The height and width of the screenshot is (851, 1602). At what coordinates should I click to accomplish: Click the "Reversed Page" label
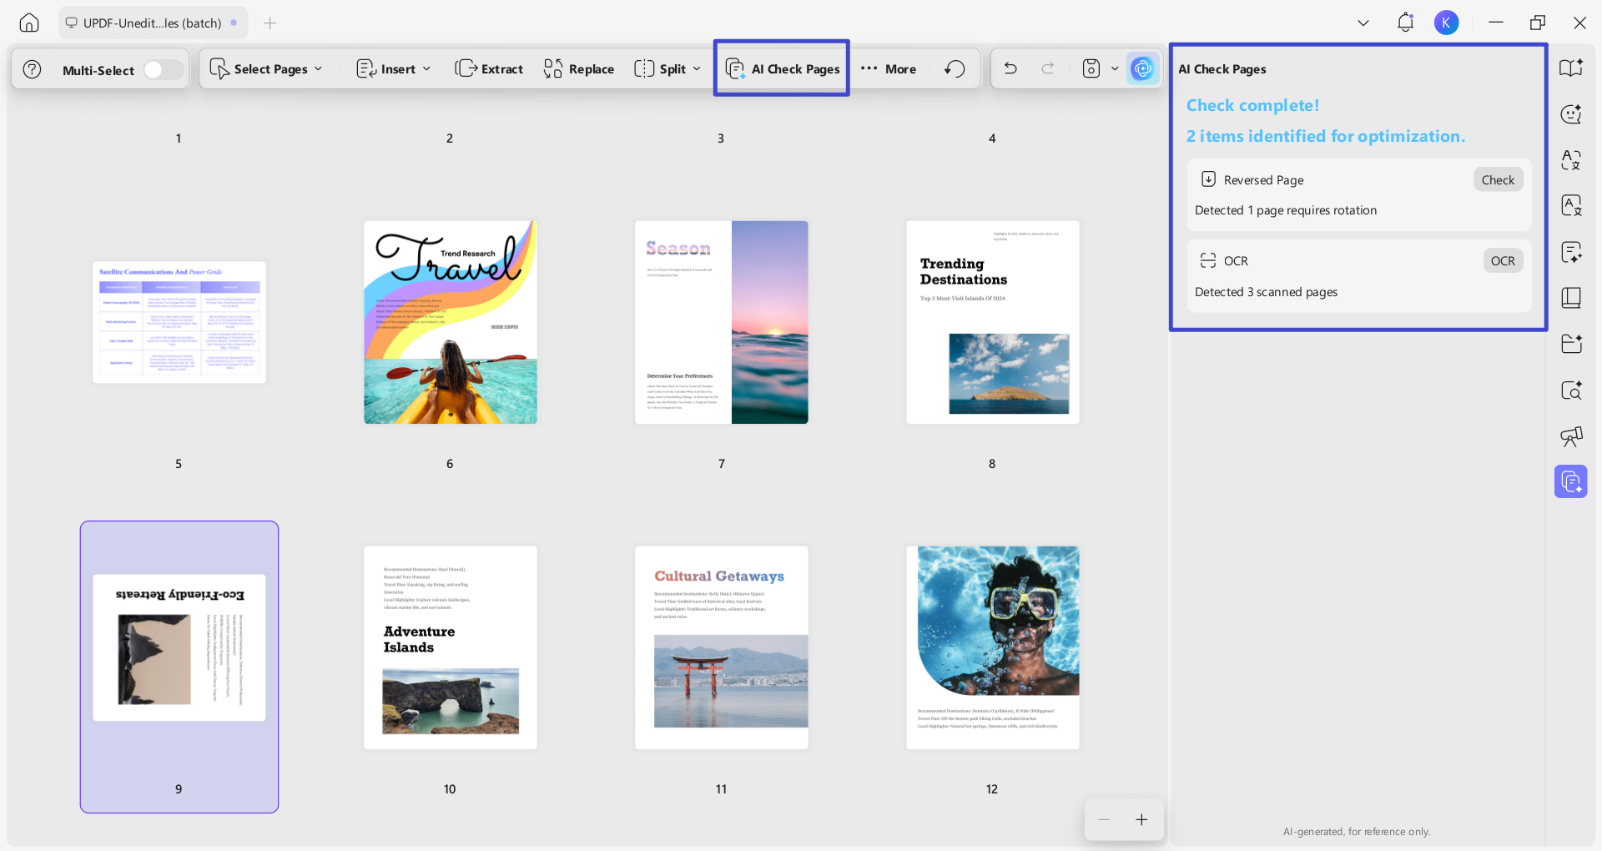click(x=1263, y=180)
